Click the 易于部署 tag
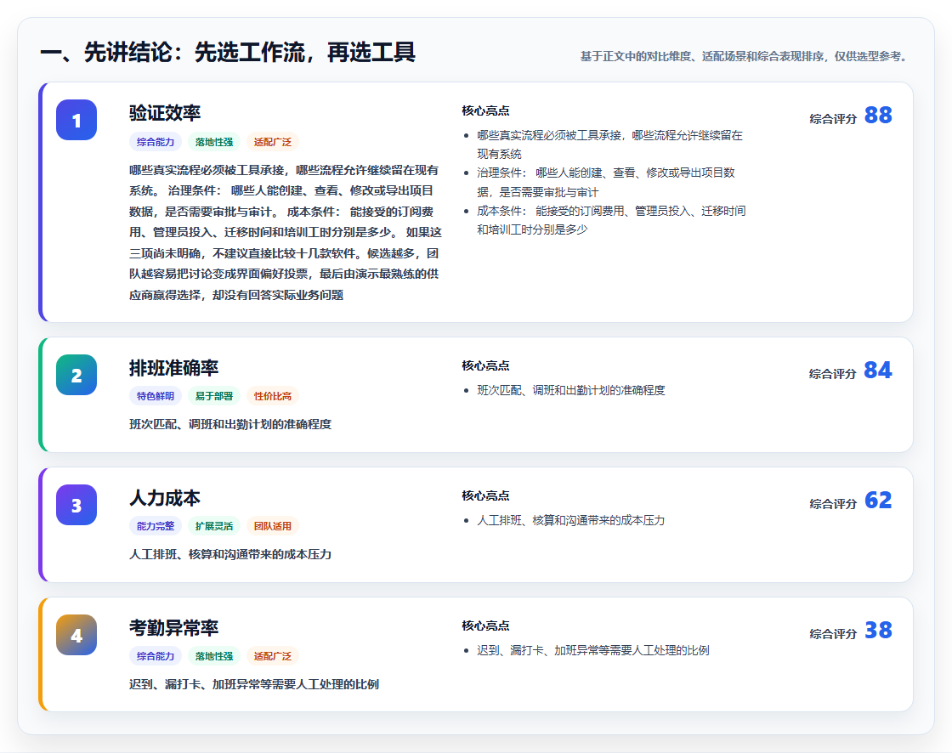This screenshot has width=952, height=753. (214, 396)
